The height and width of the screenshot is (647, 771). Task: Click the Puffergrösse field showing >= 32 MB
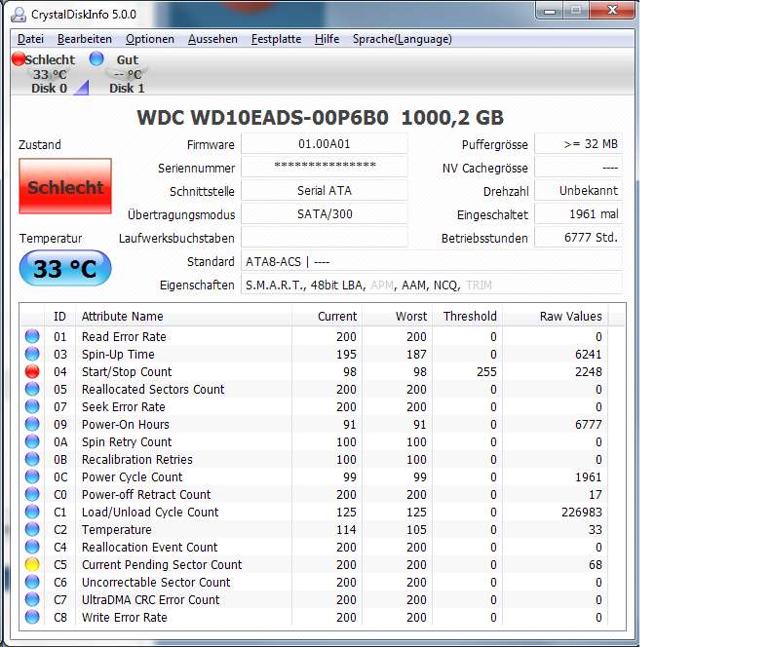point(578,144)
